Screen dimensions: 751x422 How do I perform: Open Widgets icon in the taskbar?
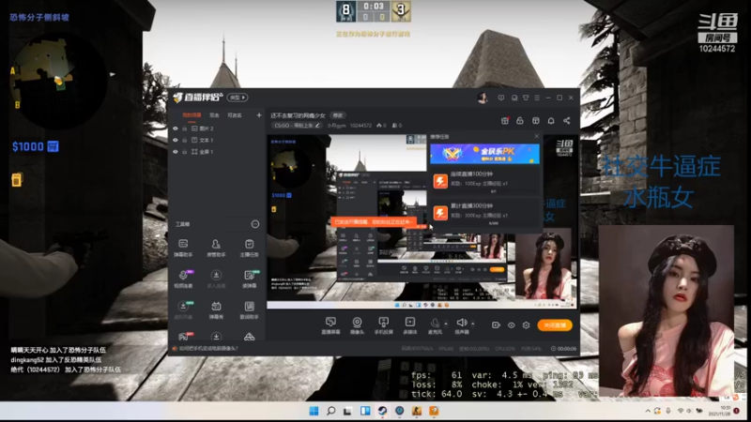coord(365,411)
